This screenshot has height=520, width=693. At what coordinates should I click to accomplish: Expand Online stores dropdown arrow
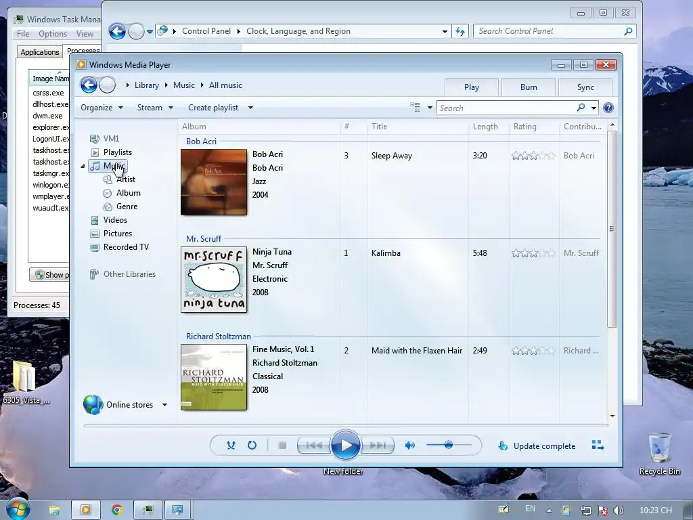click(x=165, y=405)
